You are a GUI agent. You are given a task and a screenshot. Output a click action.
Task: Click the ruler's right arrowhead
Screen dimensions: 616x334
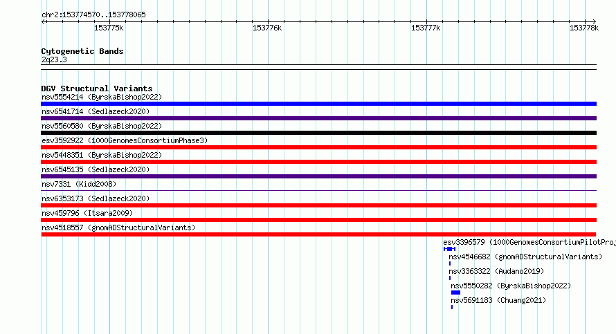594,22
